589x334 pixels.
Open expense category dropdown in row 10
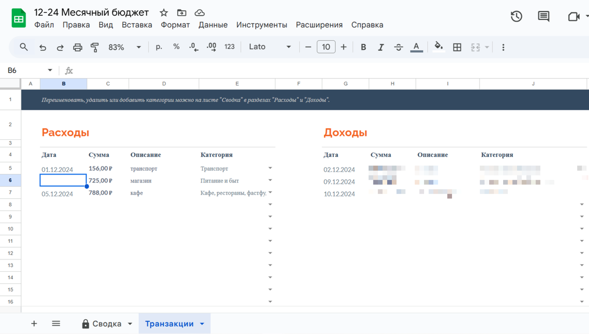tap(270, 229)
